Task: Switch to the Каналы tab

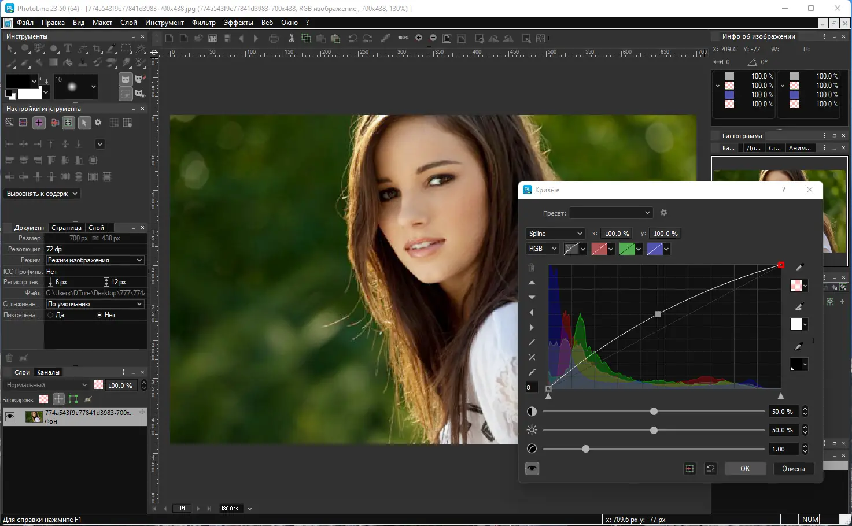Action: pos(48,372)
